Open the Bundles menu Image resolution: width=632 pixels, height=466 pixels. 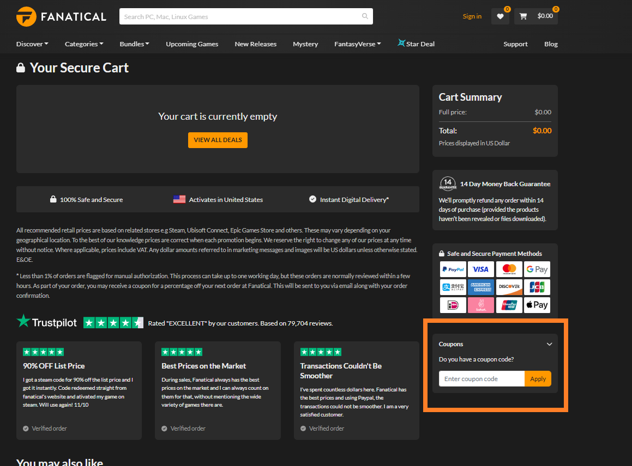point(134,44)
